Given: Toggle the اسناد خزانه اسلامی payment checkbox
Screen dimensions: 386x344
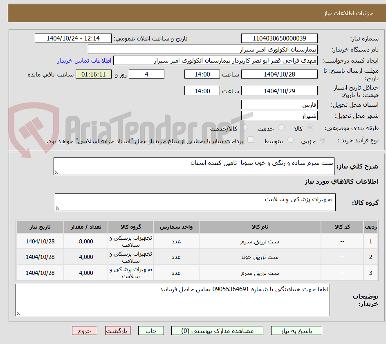Looking at the screenshot, I should coord(251,139).
